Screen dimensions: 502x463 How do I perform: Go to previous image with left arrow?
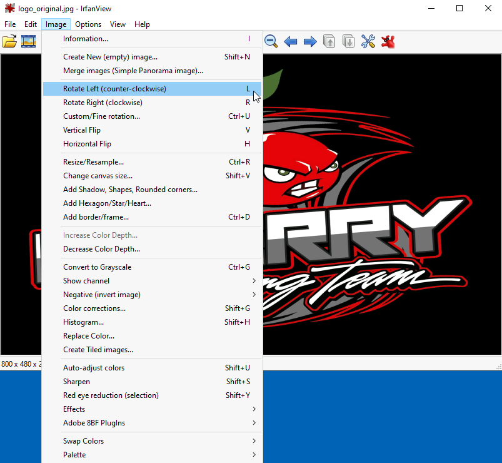[290, 41]
